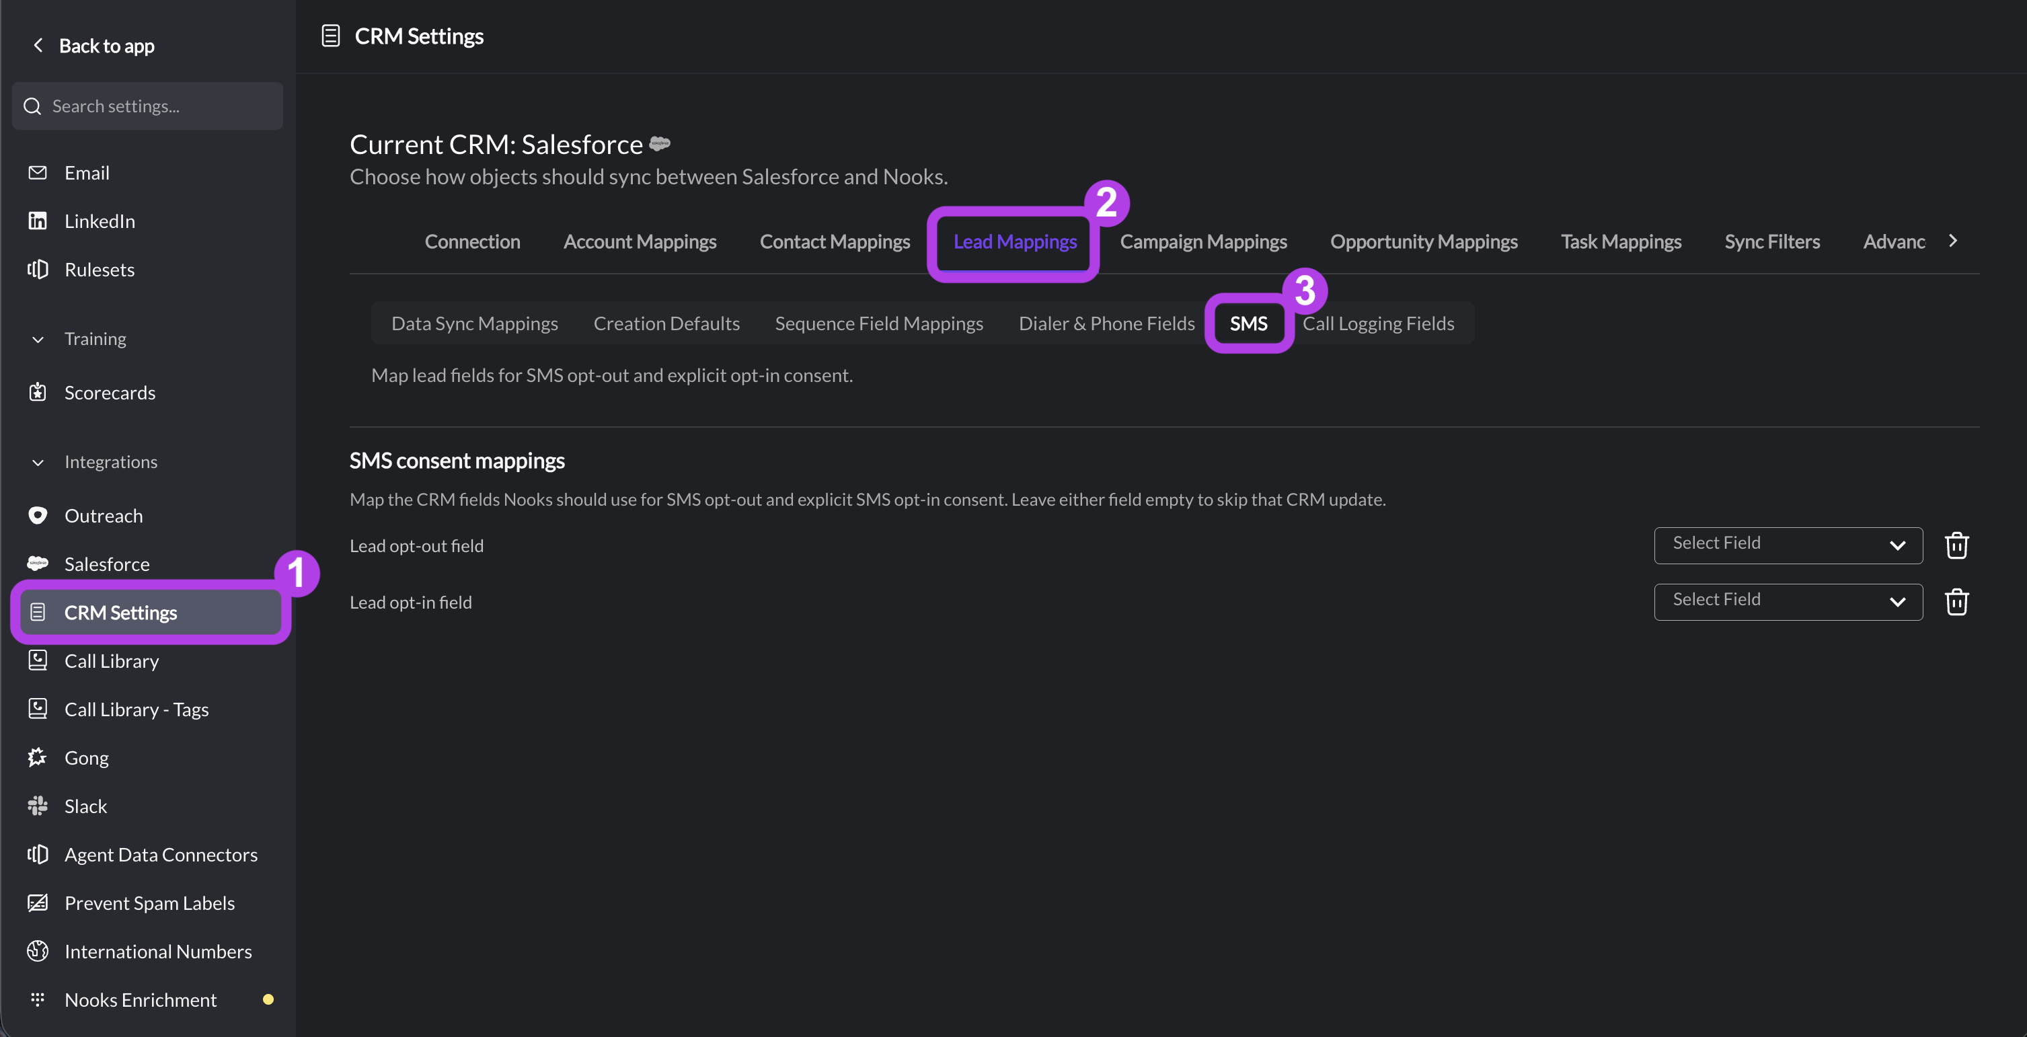Viewport: 2027px width, 1037px height.
Task: Open the partially visible Advanced tab
Action: pyautogui.click(x=1894, y=241)
